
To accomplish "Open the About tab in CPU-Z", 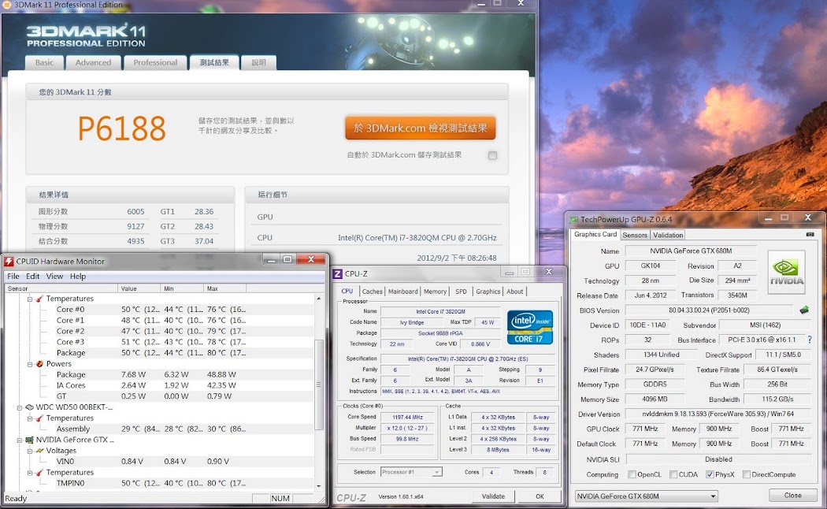I will (515, 292).
